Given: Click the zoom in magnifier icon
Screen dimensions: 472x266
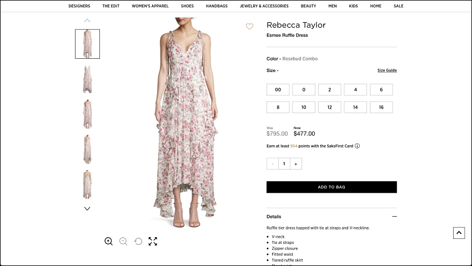Looking at the screenshot, I should [109, 242].
